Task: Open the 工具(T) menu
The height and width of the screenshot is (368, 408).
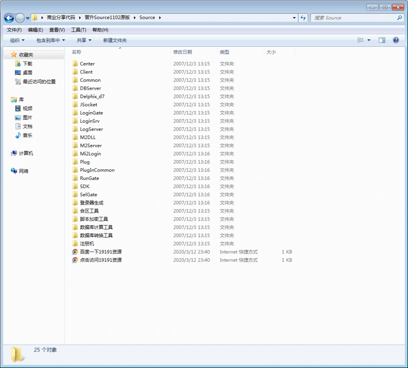Action: 78,30
